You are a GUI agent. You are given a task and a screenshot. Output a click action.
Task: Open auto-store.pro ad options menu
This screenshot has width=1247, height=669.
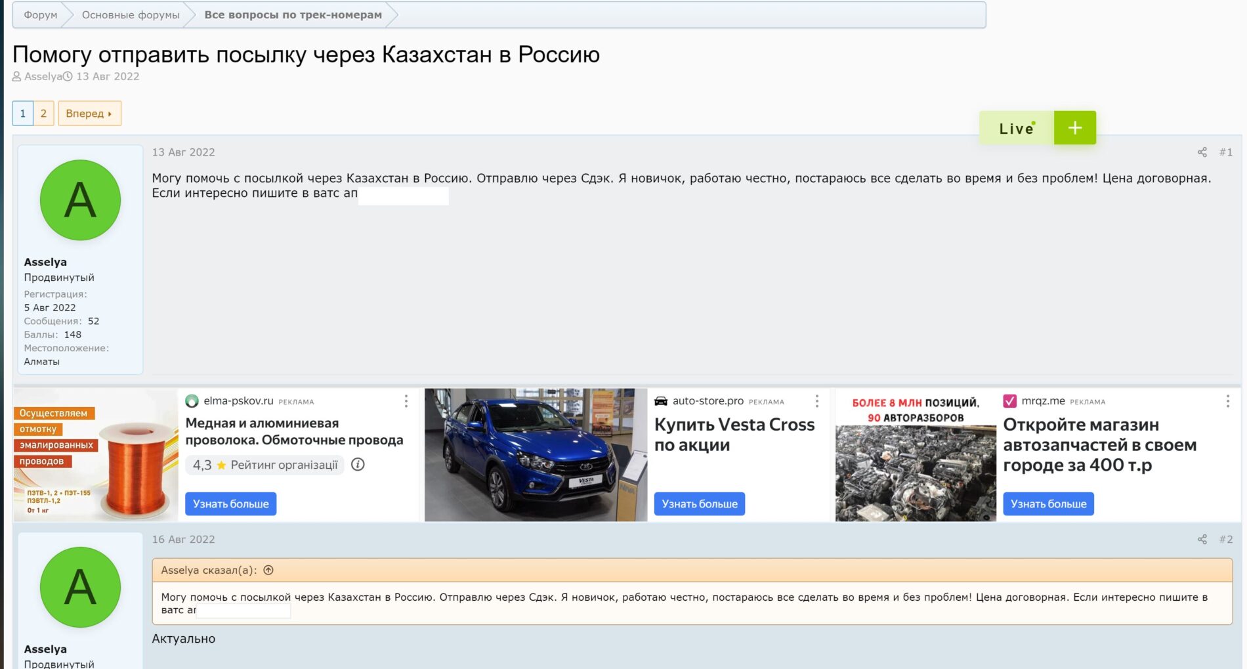click(816, 401)
